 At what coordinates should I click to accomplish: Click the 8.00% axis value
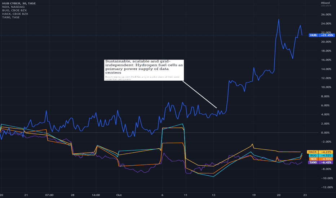click(326, 96)
